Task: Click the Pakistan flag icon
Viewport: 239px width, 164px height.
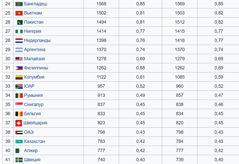Action: 19,22
